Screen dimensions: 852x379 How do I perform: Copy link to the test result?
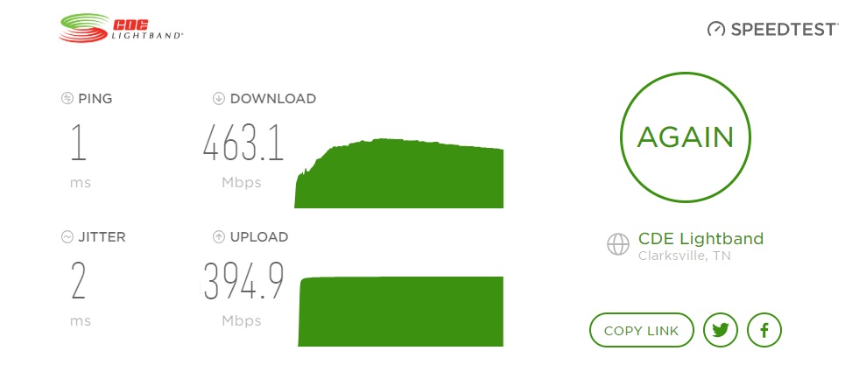642,330
